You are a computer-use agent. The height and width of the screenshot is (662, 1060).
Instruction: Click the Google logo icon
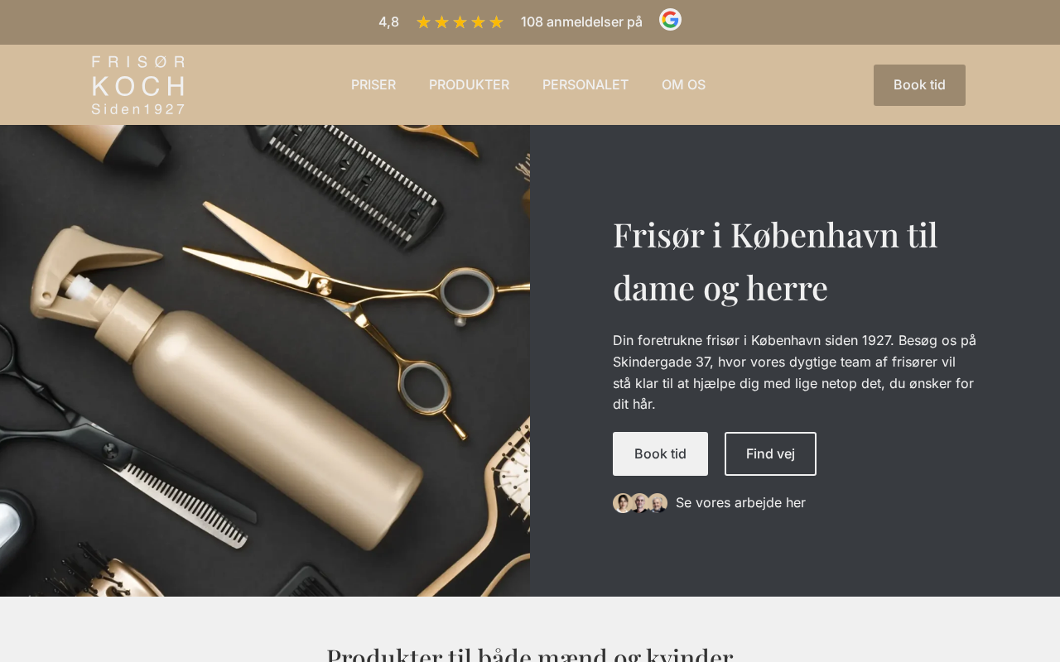(x=670, y=20)
